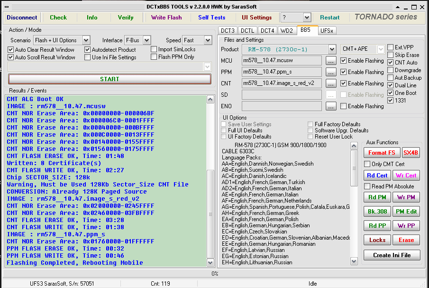Click the SX4B button
Screen dimensions: 429x288
(x=411, y=153)
